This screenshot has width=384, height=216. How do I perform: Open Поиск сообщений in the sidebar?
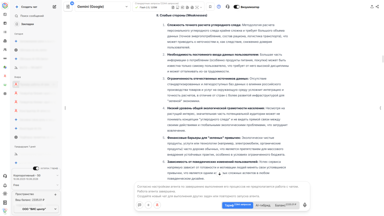coord(31,16)
